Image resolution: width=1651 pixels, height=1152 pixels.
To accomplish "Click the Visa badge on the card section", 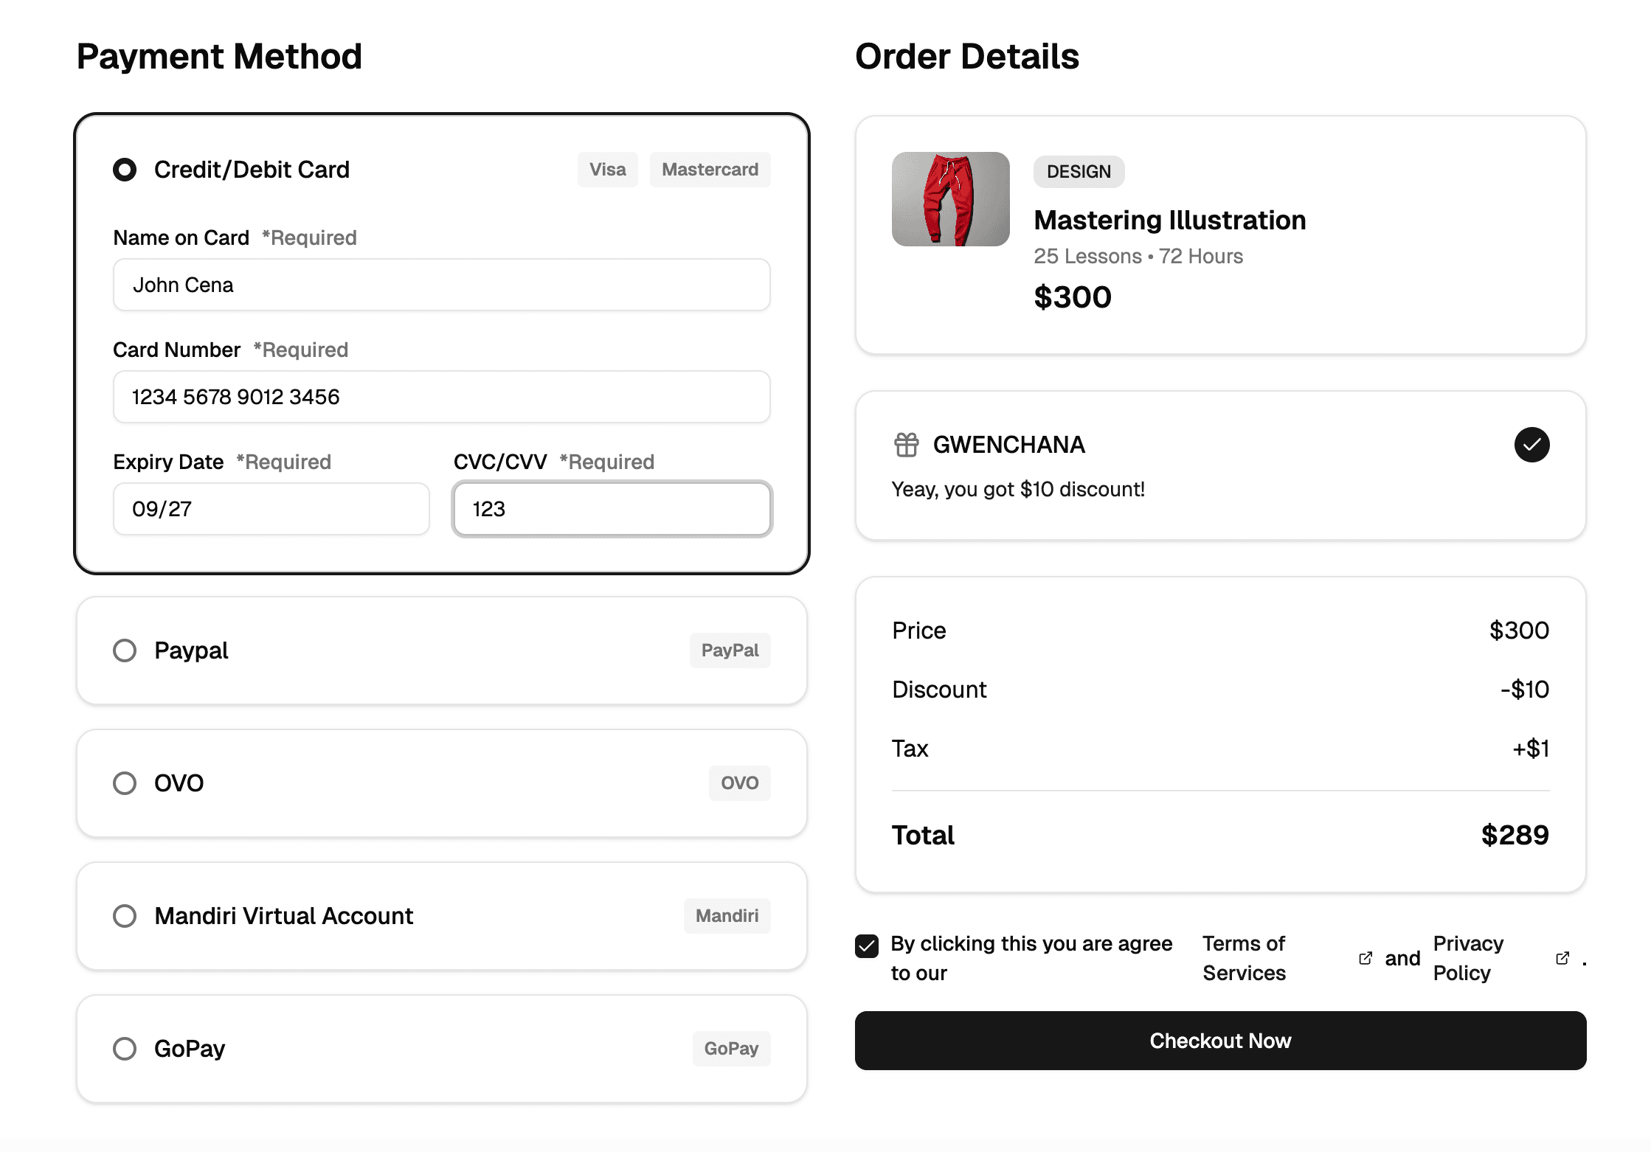I will click(x=607, y=169).
